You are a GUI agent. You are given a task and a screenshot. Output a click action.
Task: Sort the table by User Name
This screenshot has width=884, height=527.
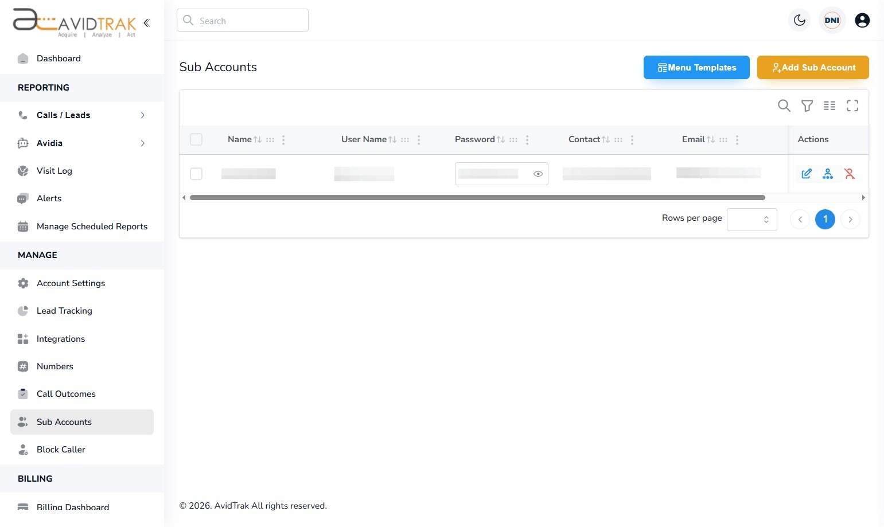coord(392,140)
